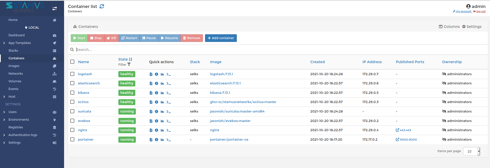The height and width of the screenshot is (168, 490).
Task: Expand App Templates in sidebar
Action: tap(4, 43)
